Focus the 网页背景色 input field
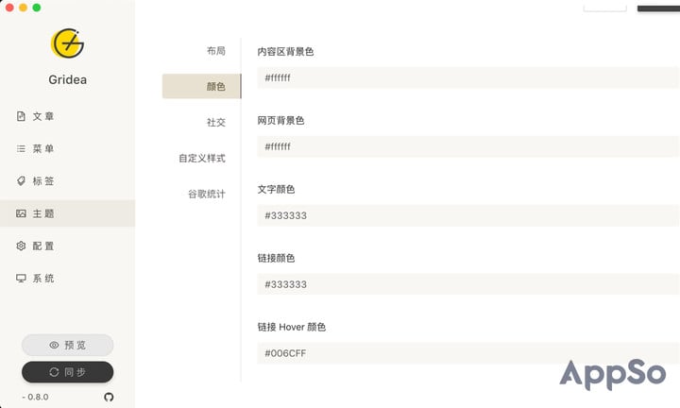 467,146
